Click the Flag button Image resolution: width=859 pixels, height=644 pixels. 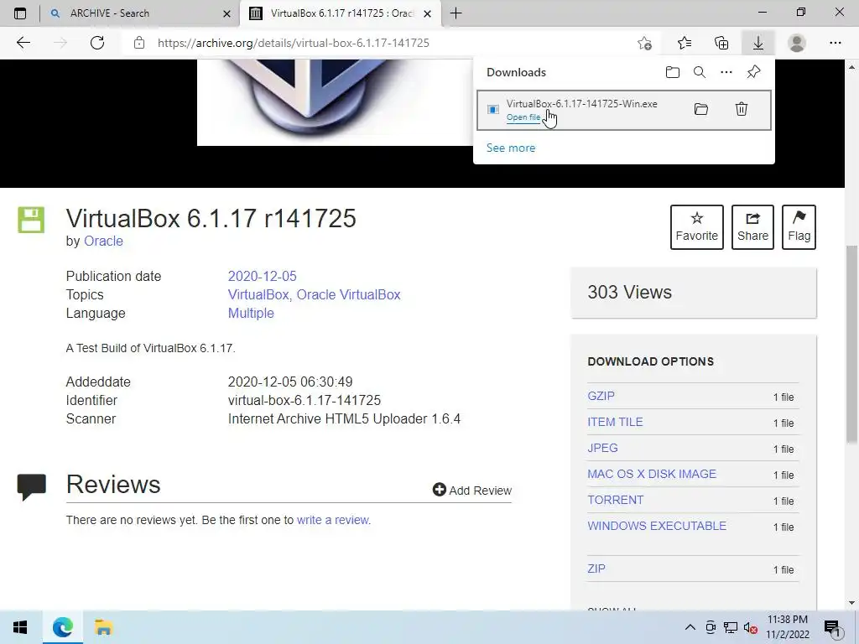pos(799,226)
